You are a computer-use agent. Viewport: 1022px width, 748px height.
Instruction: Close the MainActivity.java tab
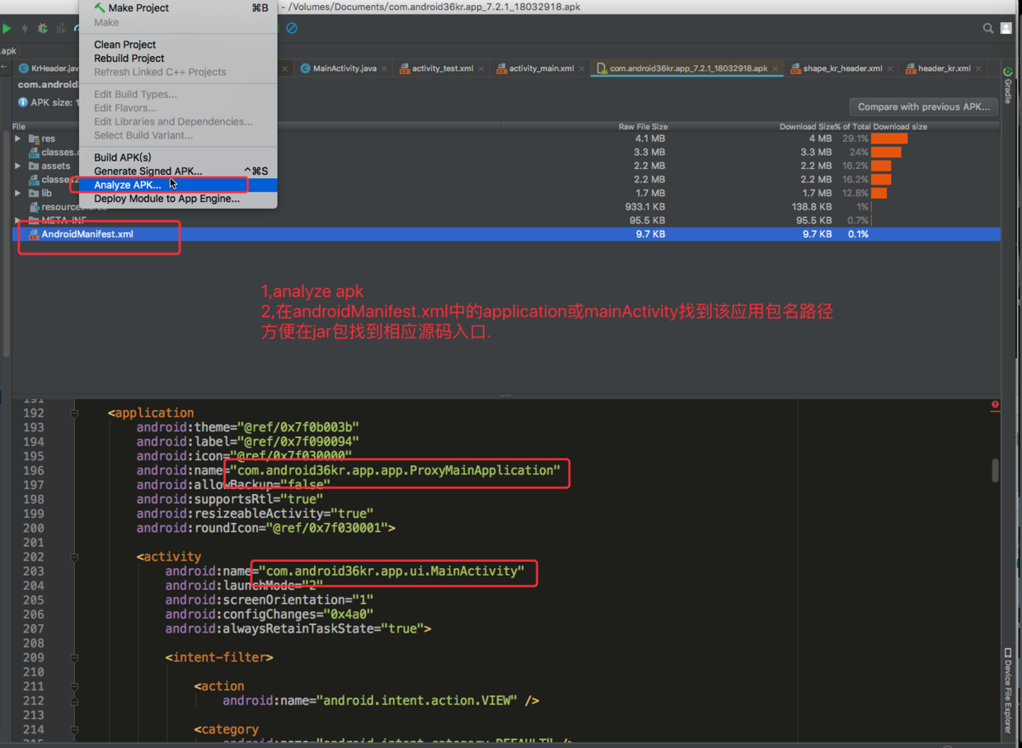(385, 68)
